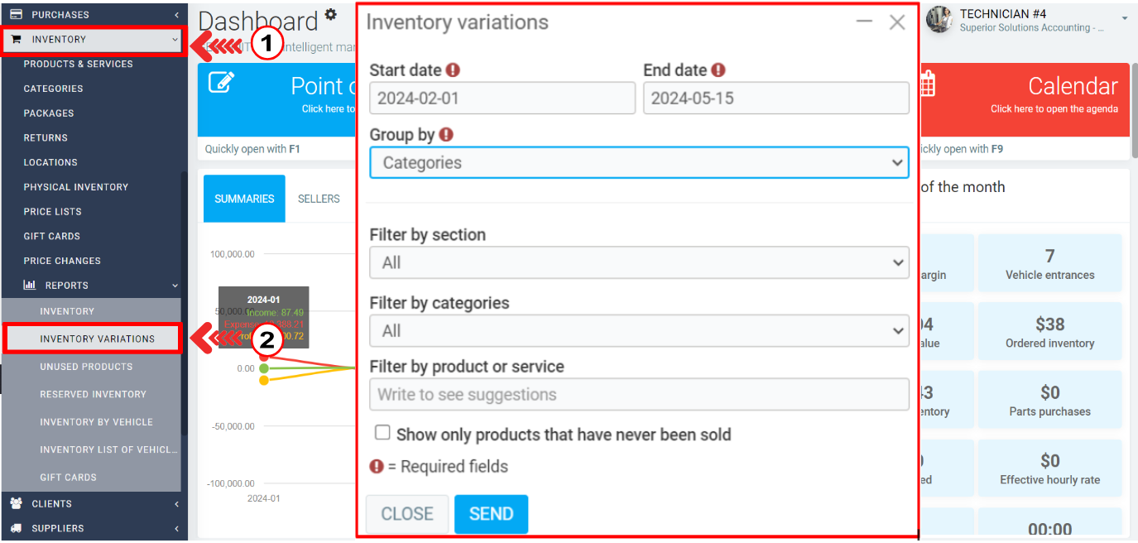This screenshot has height=543, width=1138.
Task: Expand the Filter by section dropdown
Action: tap(638, 262)
